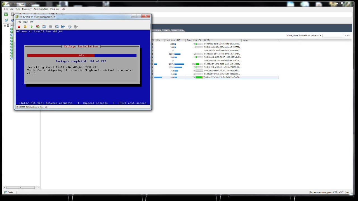This screenshot has height=201, width=358.
Task: Click the Connect USB device icon
Action: pos(76,27)
